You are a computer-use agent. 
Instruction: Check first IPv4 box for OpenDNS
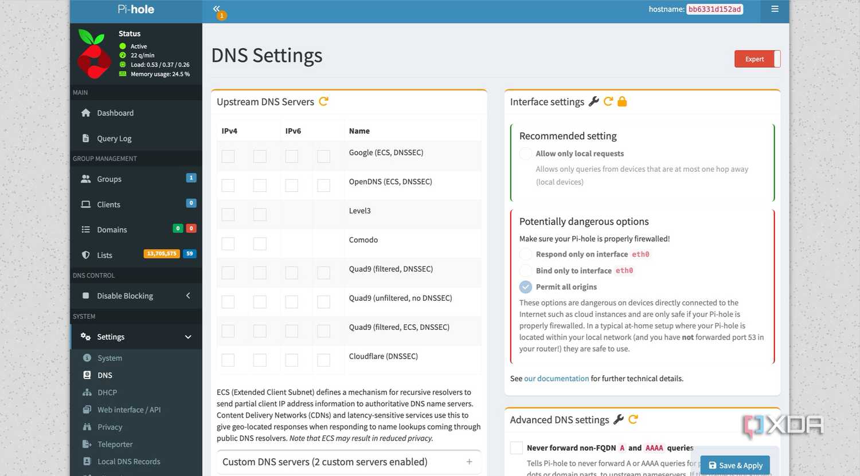(228, 186)
